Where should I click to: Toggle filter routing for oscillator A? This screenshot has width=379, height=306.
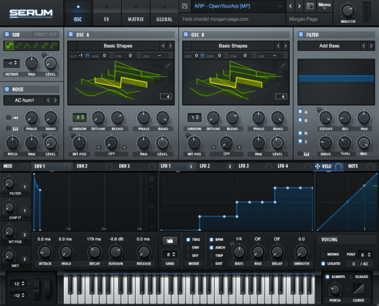[x=300, y=112]
